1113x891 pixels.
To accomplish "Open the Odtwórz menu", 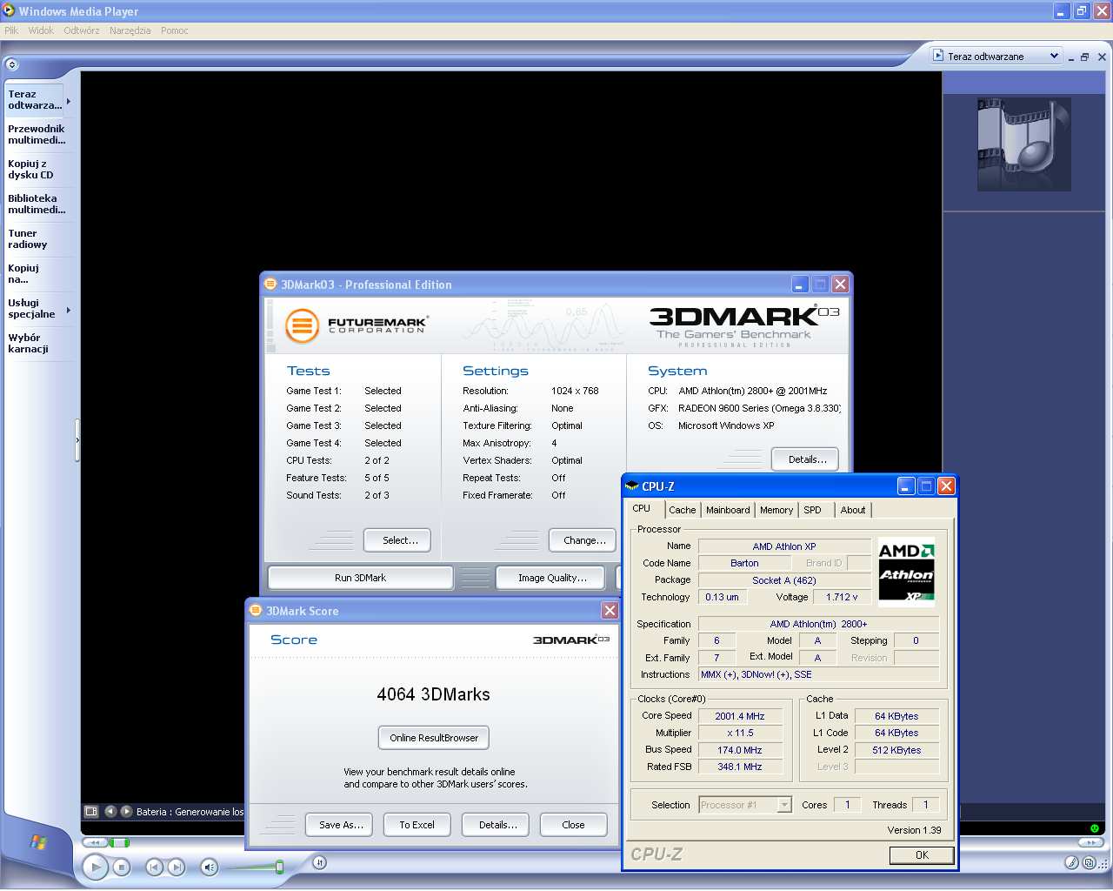I will [81, 30].
